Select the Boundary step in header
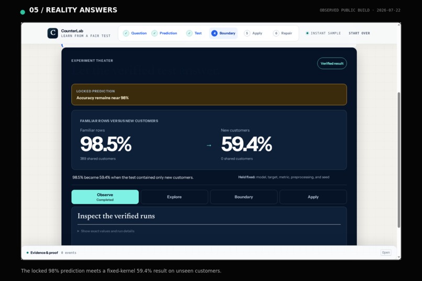The height and width of the screenshot is (281, 422). point(224,33)
